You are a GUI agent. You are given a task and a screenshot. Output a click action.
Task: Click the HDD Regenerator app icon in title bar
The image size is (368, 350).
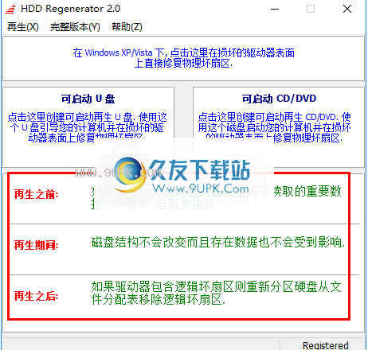(10, 9)
